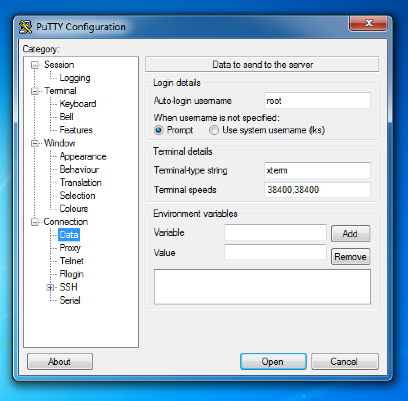Open the Selection settings
This screenshot has height=401, width=408.
(x=77, y=196)
